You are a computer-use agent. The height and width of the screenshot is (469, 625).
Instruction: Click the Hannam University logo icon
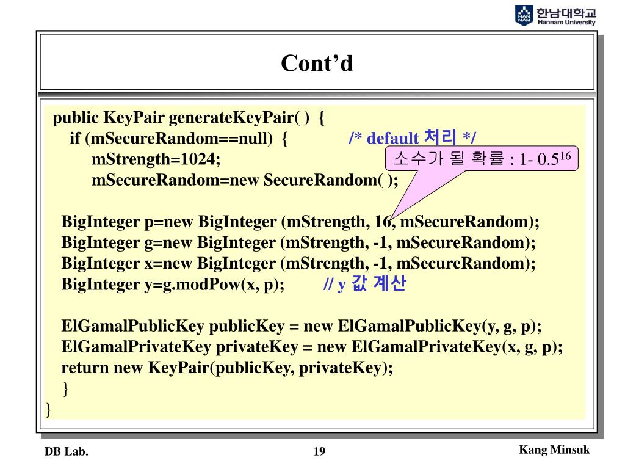tap(523, 15)
